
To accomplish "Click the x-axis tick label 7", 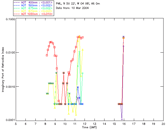I will point(35,124).
